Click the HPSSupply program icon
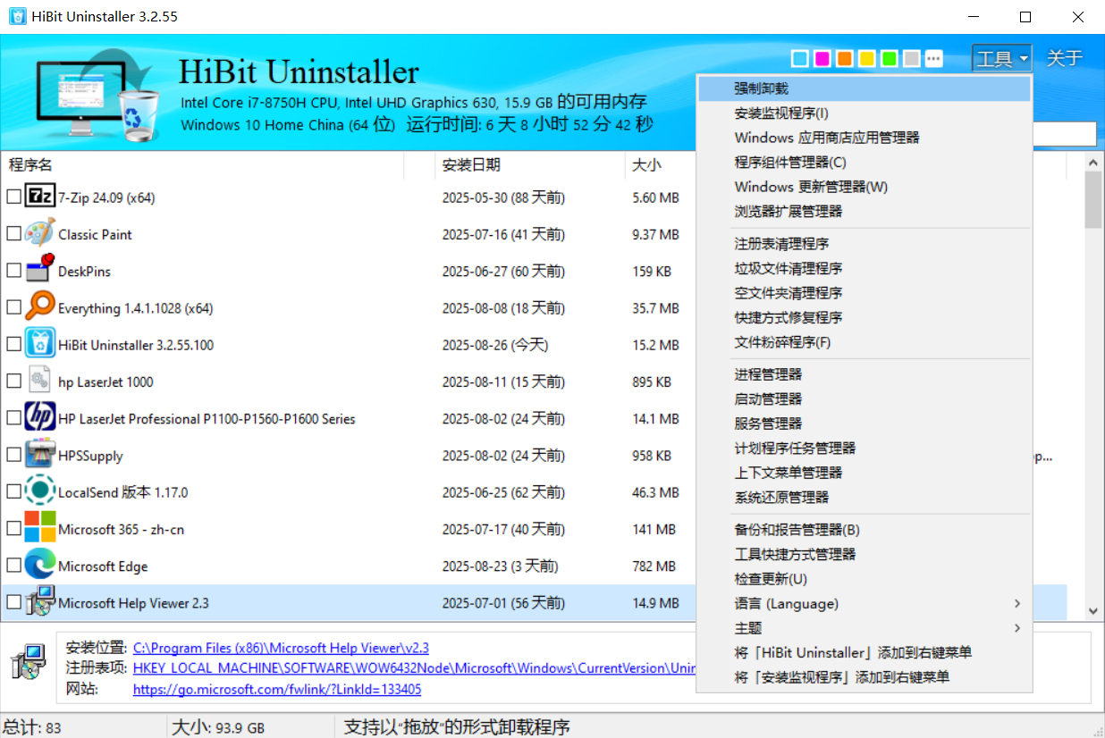The width and height of the screenshot is (1105, 738). click(39, 455)
